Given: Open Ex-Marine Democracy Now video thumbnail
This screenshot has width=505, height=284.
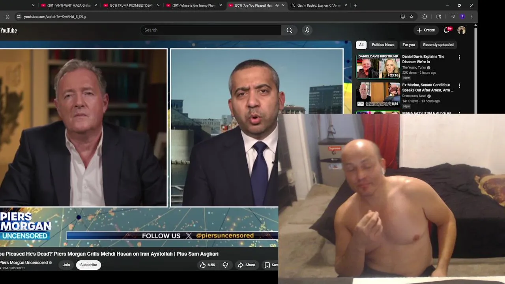Looking at the screenshot, I should (x=378, y=95).
